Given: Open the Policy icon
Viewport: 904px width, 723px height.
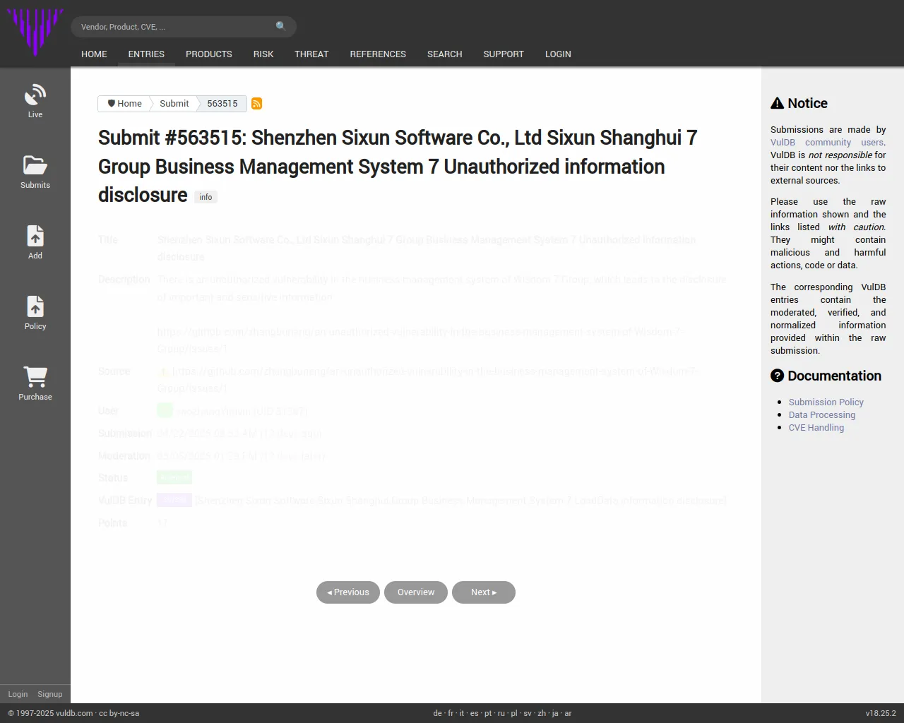Looking at the screenshot, I should pos(35,306).
